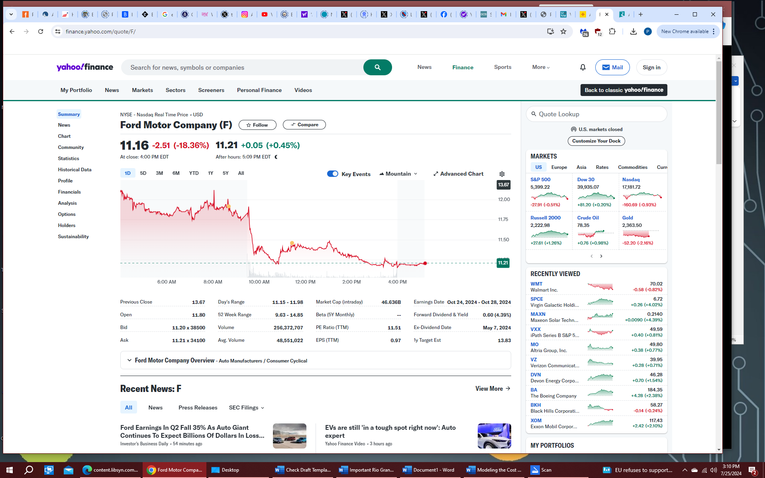This screenshot has height=478, width=765.
Task: Open the notifications bell icon
Action: pyautogui.click(x=583, y=67)
